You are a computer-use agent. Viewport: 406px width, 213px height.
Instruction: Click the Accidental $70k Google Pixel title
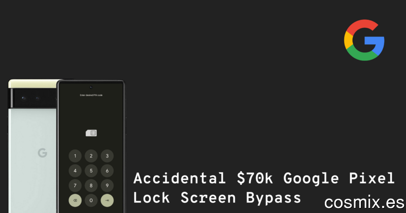pos(264,178)
